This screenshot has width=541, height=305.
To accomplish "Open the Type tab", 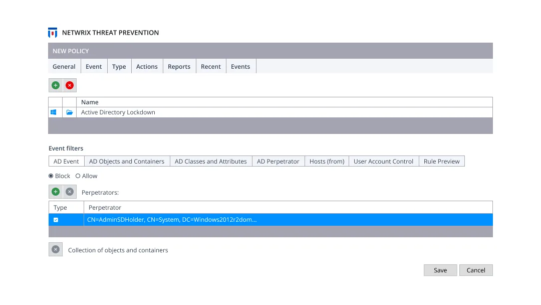I will tap(119, 66).
